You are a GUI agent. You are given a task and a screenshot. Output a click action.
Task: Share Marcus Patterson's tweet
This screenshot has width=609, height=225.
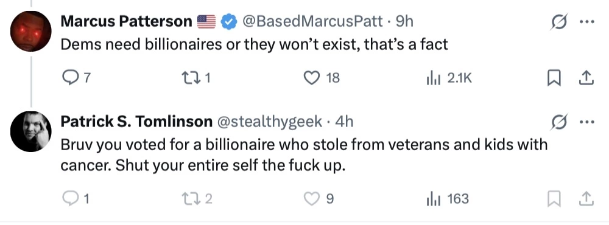pos(586,78)
